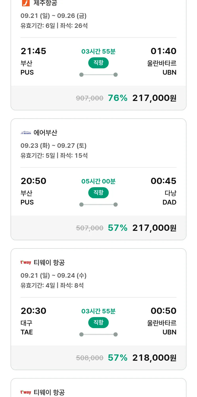Select the 218,000원 price for Daegu–Ulaanbaatar
This screenshot has width=197, height=397.
pos(154,358)
